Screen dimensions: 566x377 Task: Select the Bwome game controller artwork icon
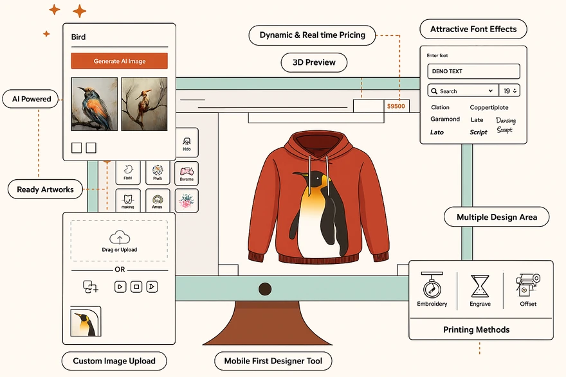pyautogui.click(x=187, y=172)
